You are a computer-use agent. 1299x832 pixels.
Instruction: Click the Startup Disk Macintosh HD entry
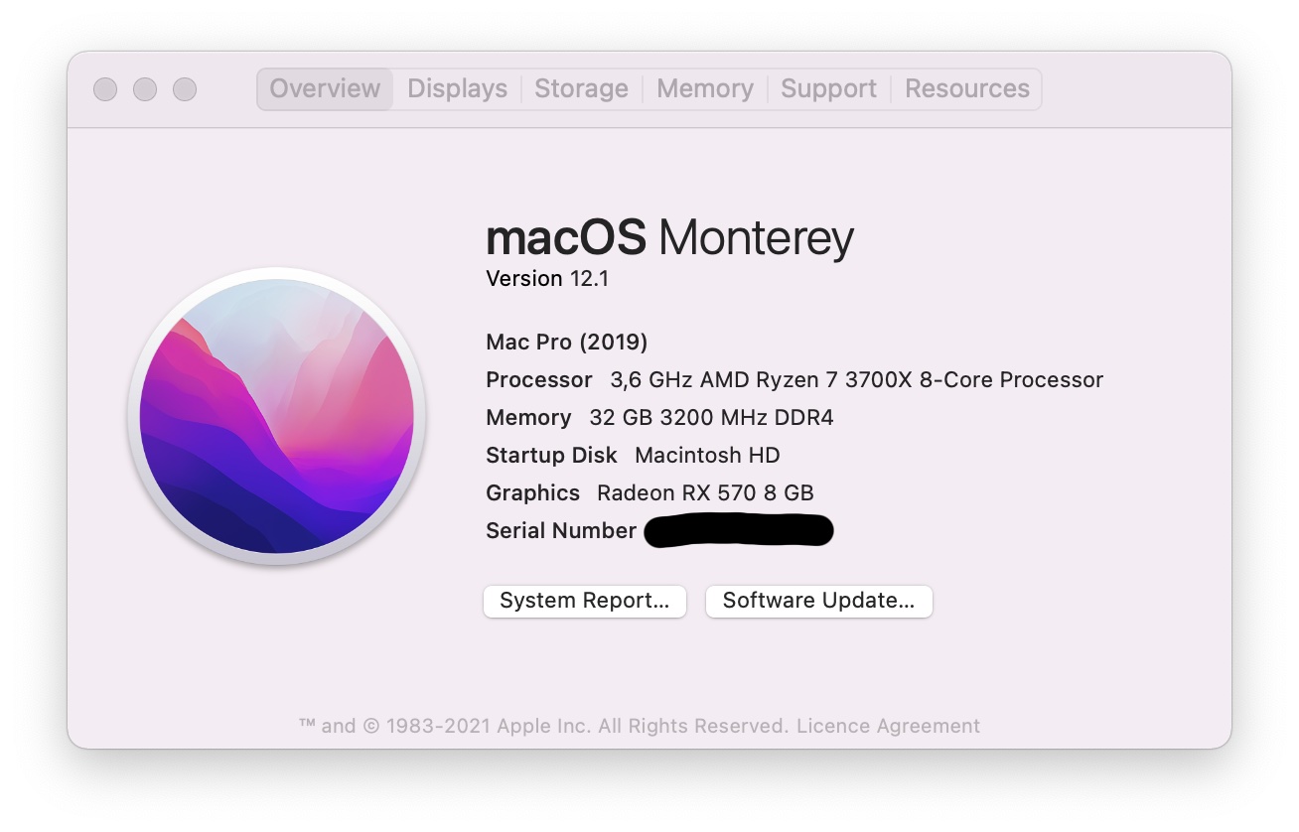(x=706, y=456)
